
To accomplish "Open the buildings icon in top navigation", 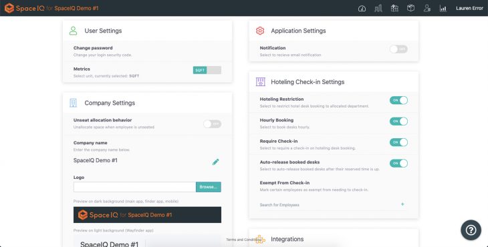I will coord(378,9).
